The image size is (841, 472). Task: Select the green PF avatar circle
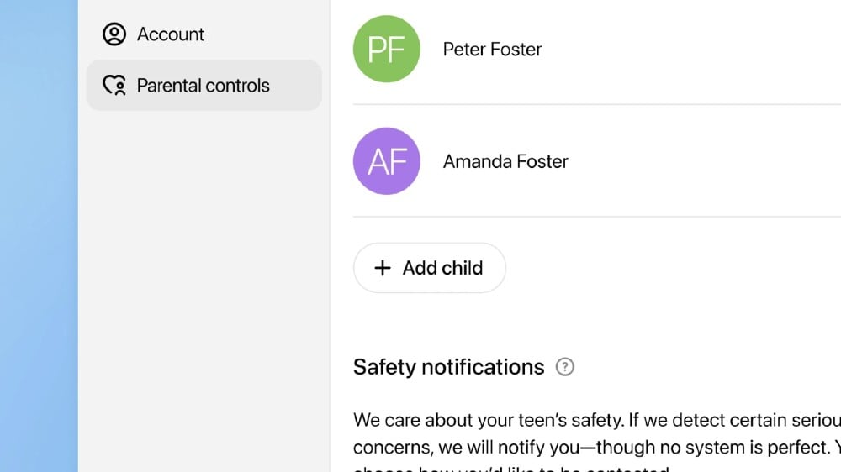[387, 49]
